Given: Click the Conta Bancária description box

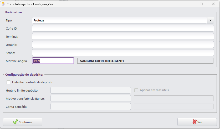Looking at the screenshot, I should click(x=173, y=106).
